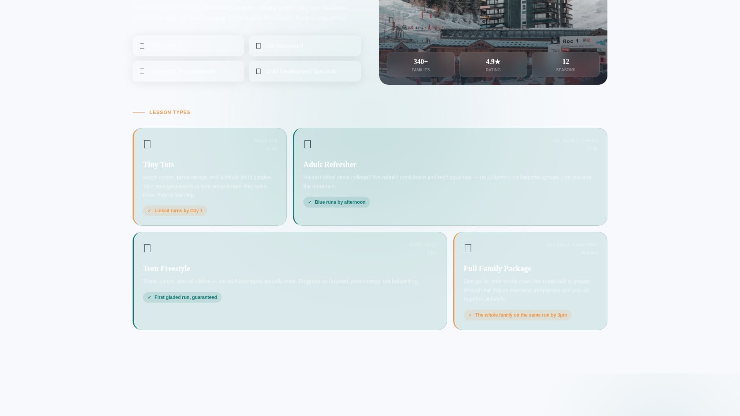Image resolution: width=740 pixels, height=416 pixels.
Task: Click the AASI Snowboard feature icon
Action: 258,45
